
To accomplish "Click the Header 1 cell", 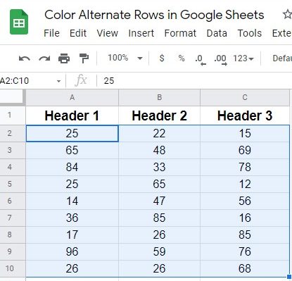I will pyautogui.click(x=72, y=115).
